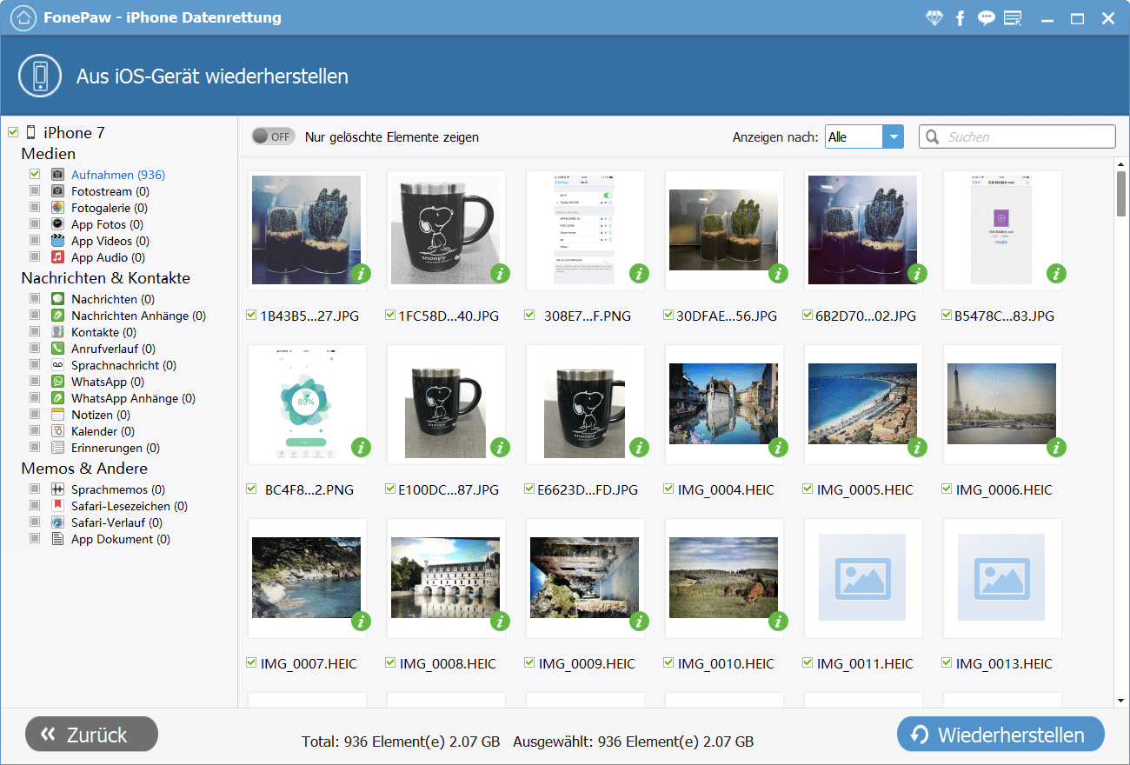Click the Suchen search field
Image resolution: width=1130 pixels, height=765 pixels.
click(x=1017, y=136)
